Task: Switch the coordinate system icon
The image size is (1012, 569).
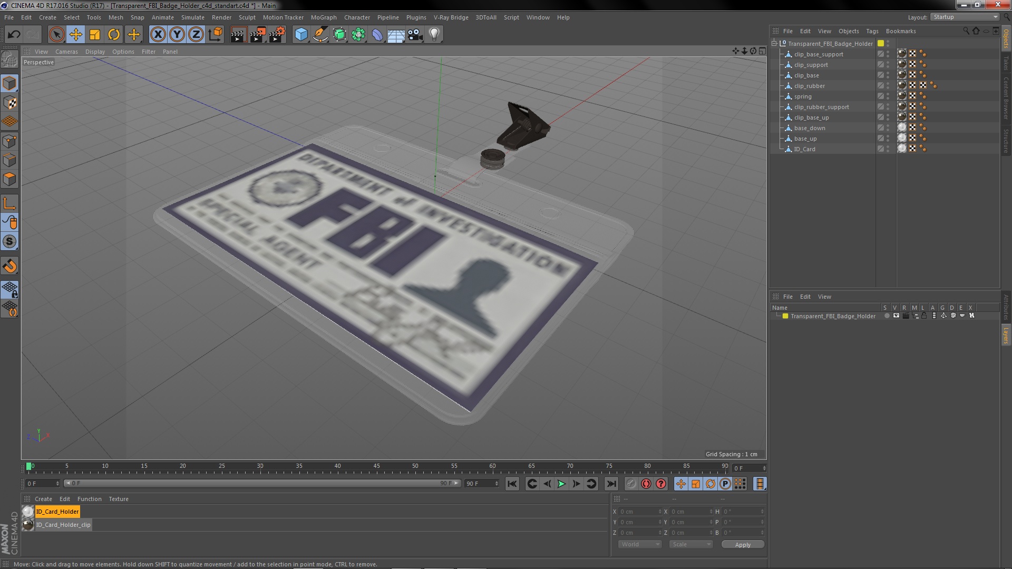Action: tap(215, 35)
